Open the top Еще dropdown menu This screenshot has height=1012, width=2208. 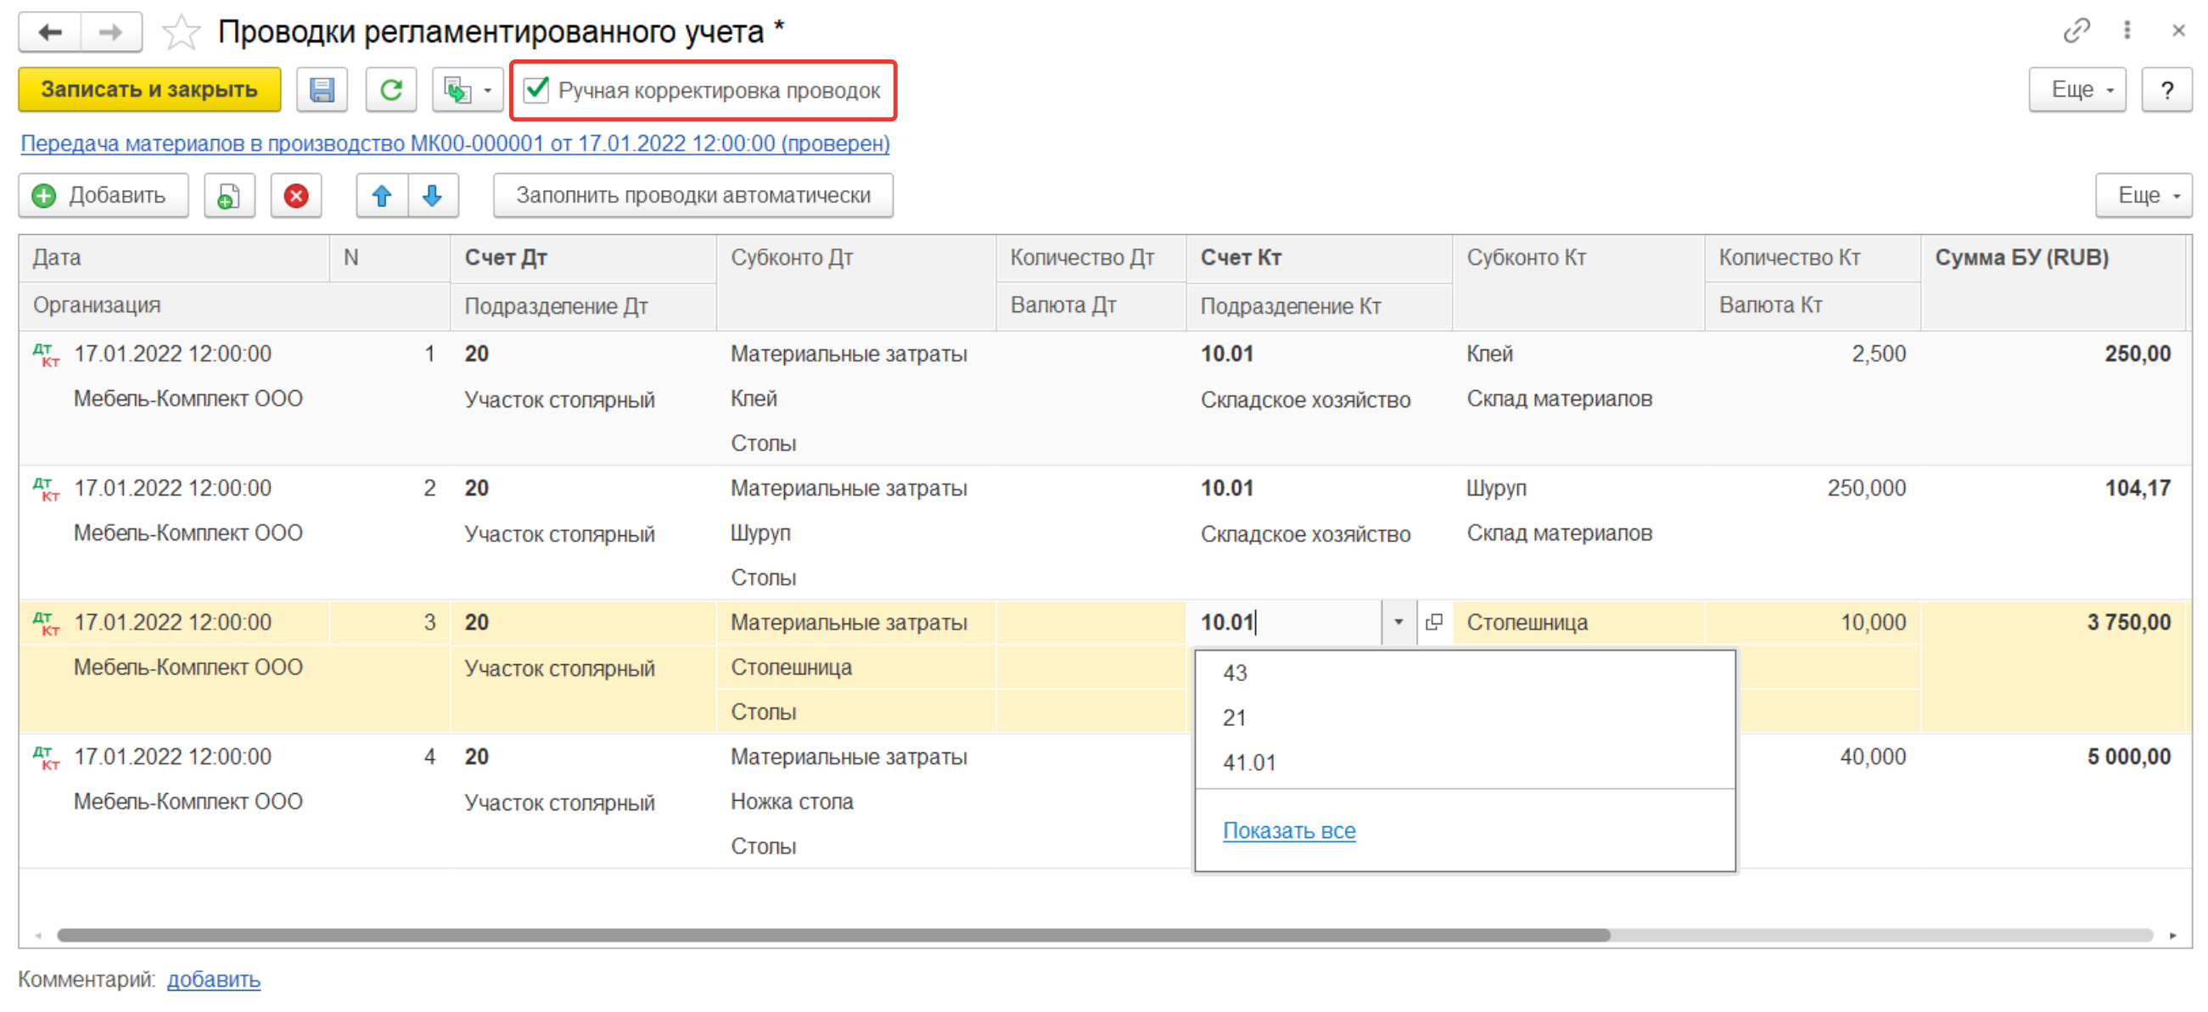pos(2076,90)
